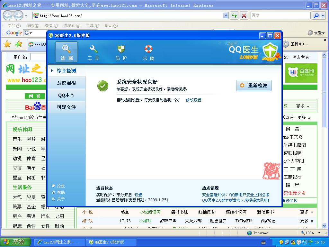Screen dimensions: 329x247
Task: Click the 16:16 system clock
Action: pyautogui.click(x=320, y=242)
